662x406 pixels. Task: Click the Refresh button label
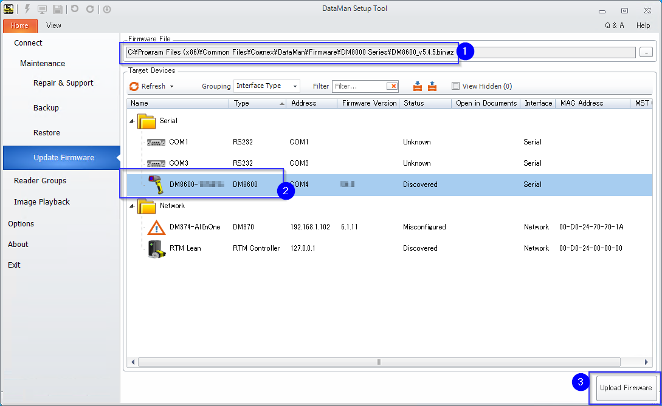[x=153, y=86]
